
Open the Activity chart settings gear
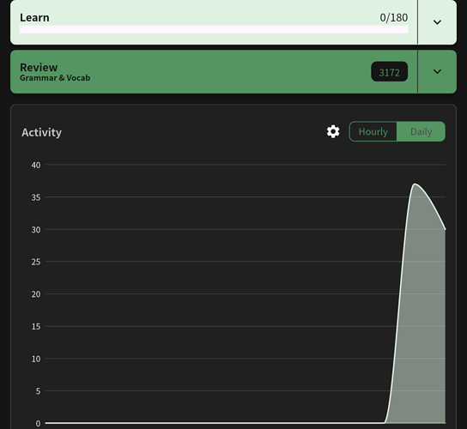point(333,131)
